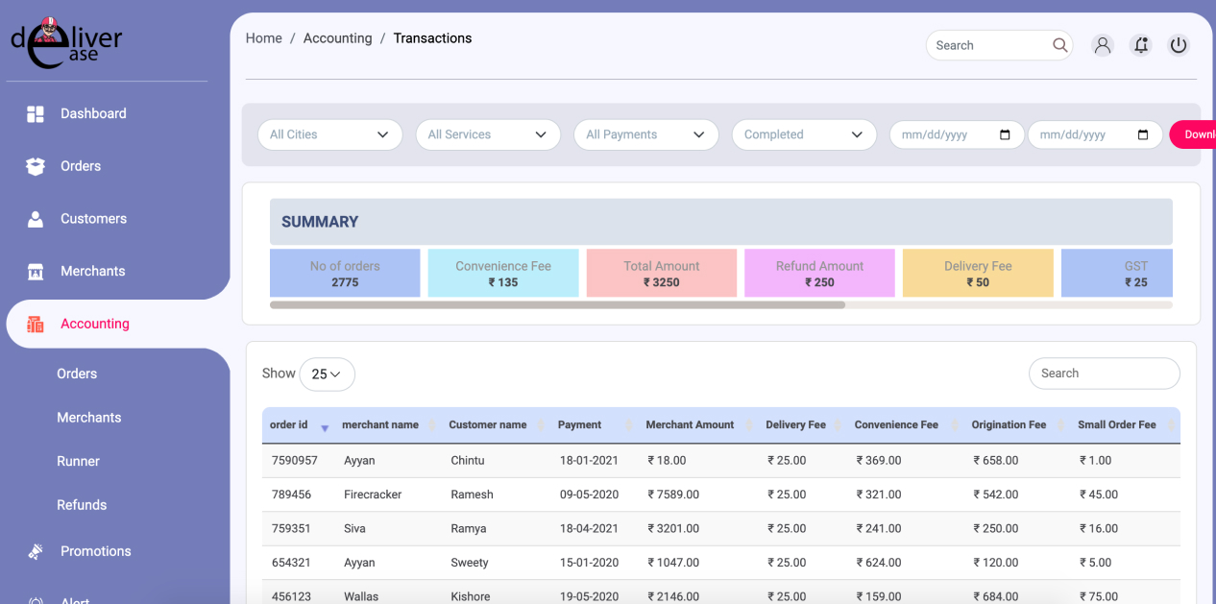1216x604 pixels.
Task: Open the notifications bell icon
Action: pyautogui.click(x=1140, y=45)
